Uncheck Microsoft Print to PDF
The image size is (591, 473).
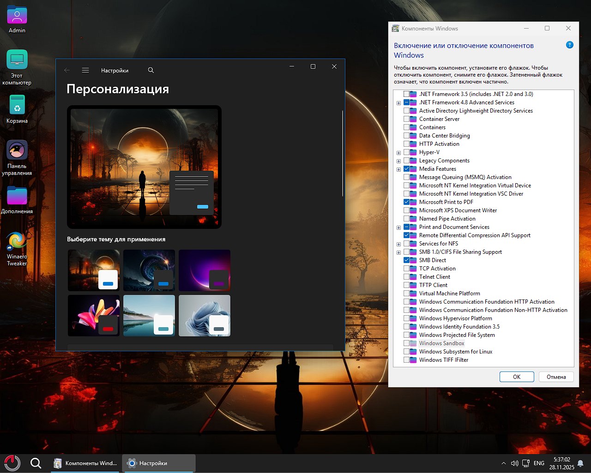[x=406, y=202]
